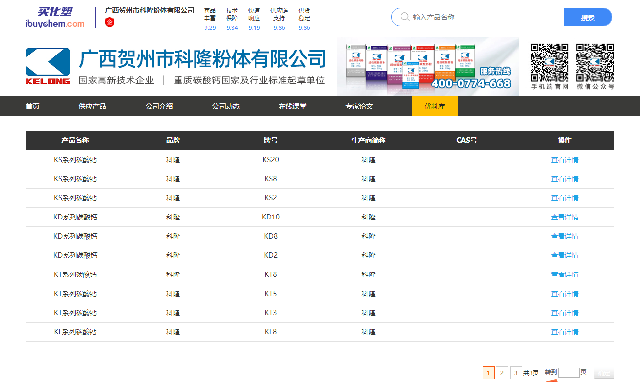Open the 公司动态 nav tab
The height and width of the screenshot is (382, 640).
(x=226, y=106)
